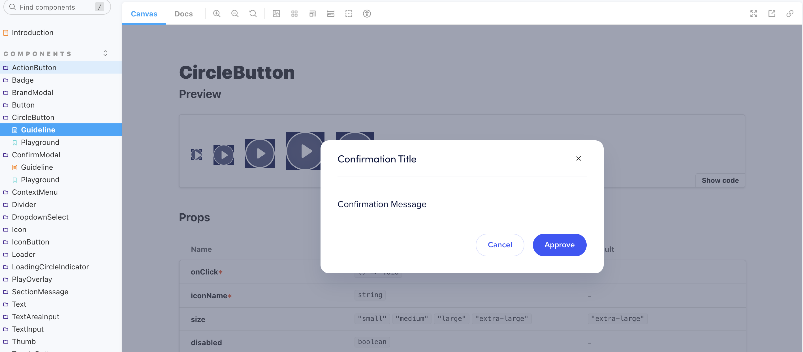Select the Zoom in toolbar icon

point(217,14)
